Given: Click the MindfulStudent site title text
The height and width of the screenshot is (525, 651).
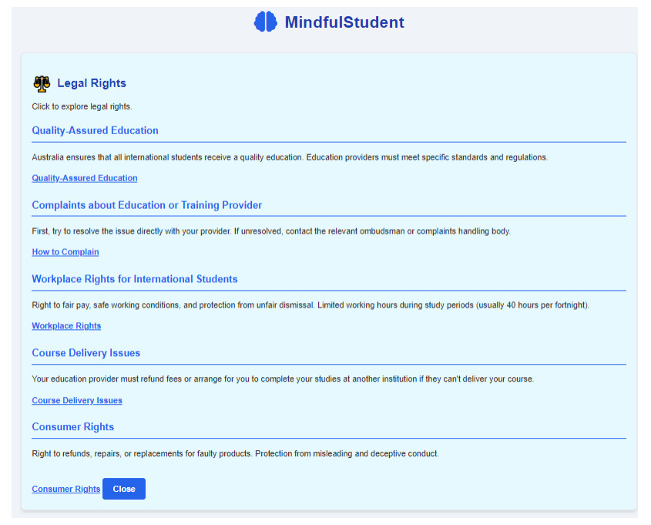Looking at the screenshot, I should [344, 22].
